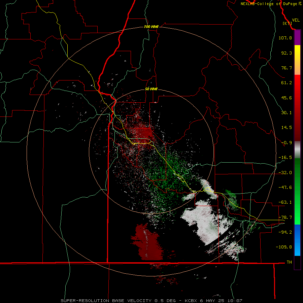
Task: Click the -47.6 value on velocity scale
Action: click(285, 188)
